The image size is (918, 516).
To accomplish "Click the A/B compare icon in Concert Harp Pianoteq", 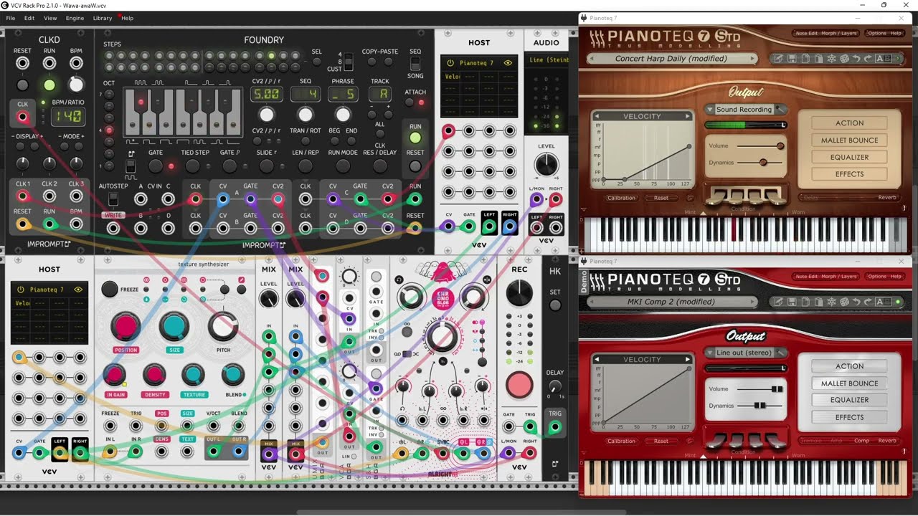I will click(x=884, y=59).
